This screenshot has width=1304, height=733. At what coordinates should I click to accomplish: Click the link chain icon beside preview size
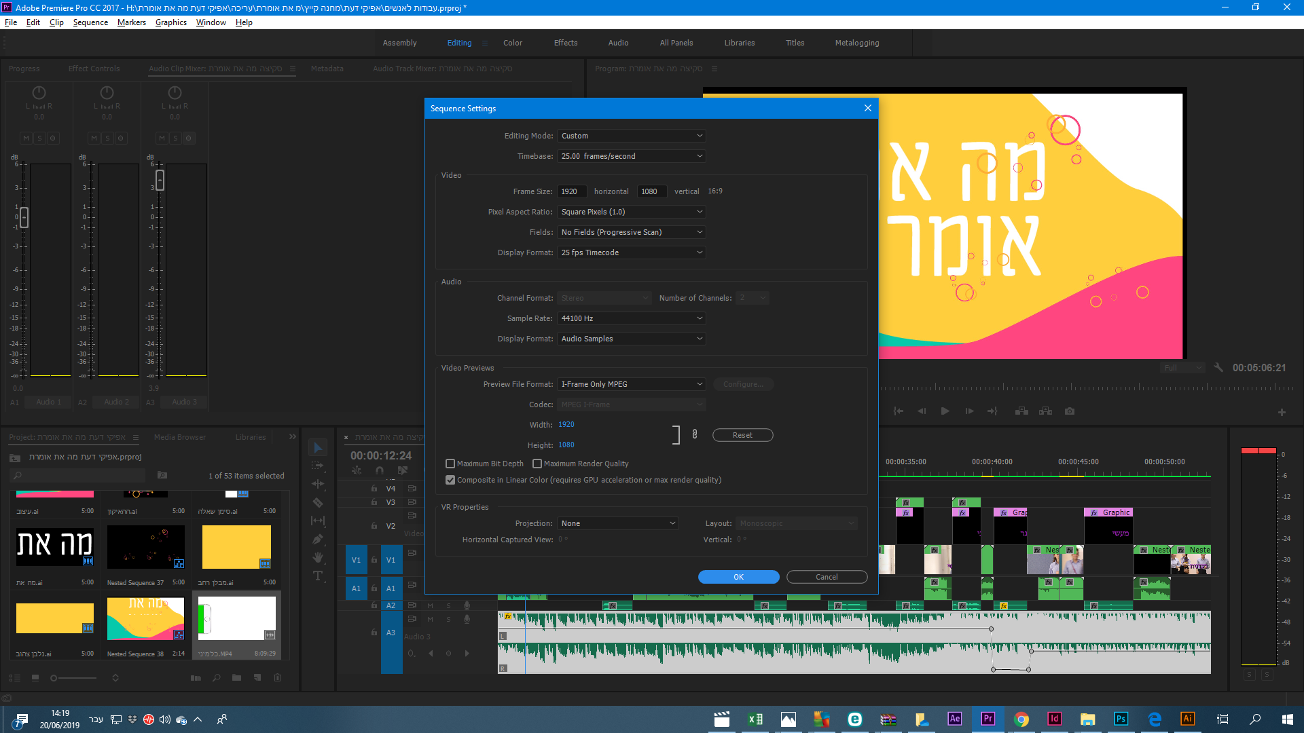click(695, 434)
